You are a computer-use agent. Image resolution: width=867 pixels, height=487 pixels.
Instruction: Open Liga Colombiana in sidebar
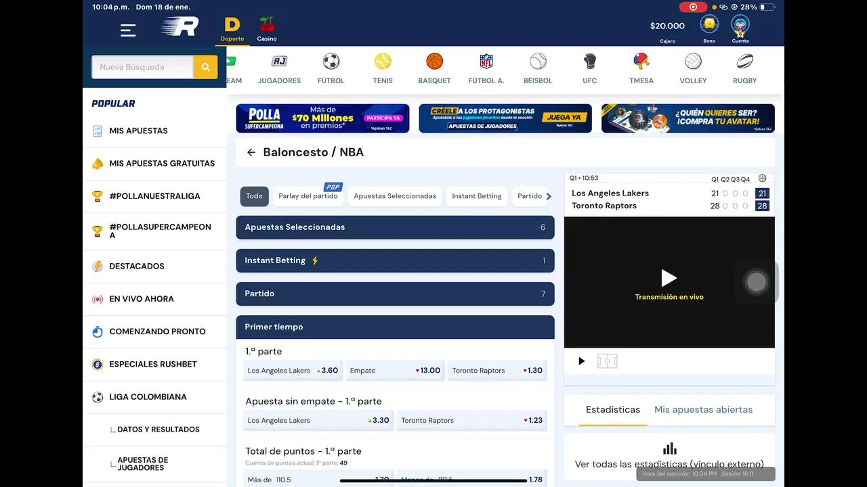click(x=154, y=397)
